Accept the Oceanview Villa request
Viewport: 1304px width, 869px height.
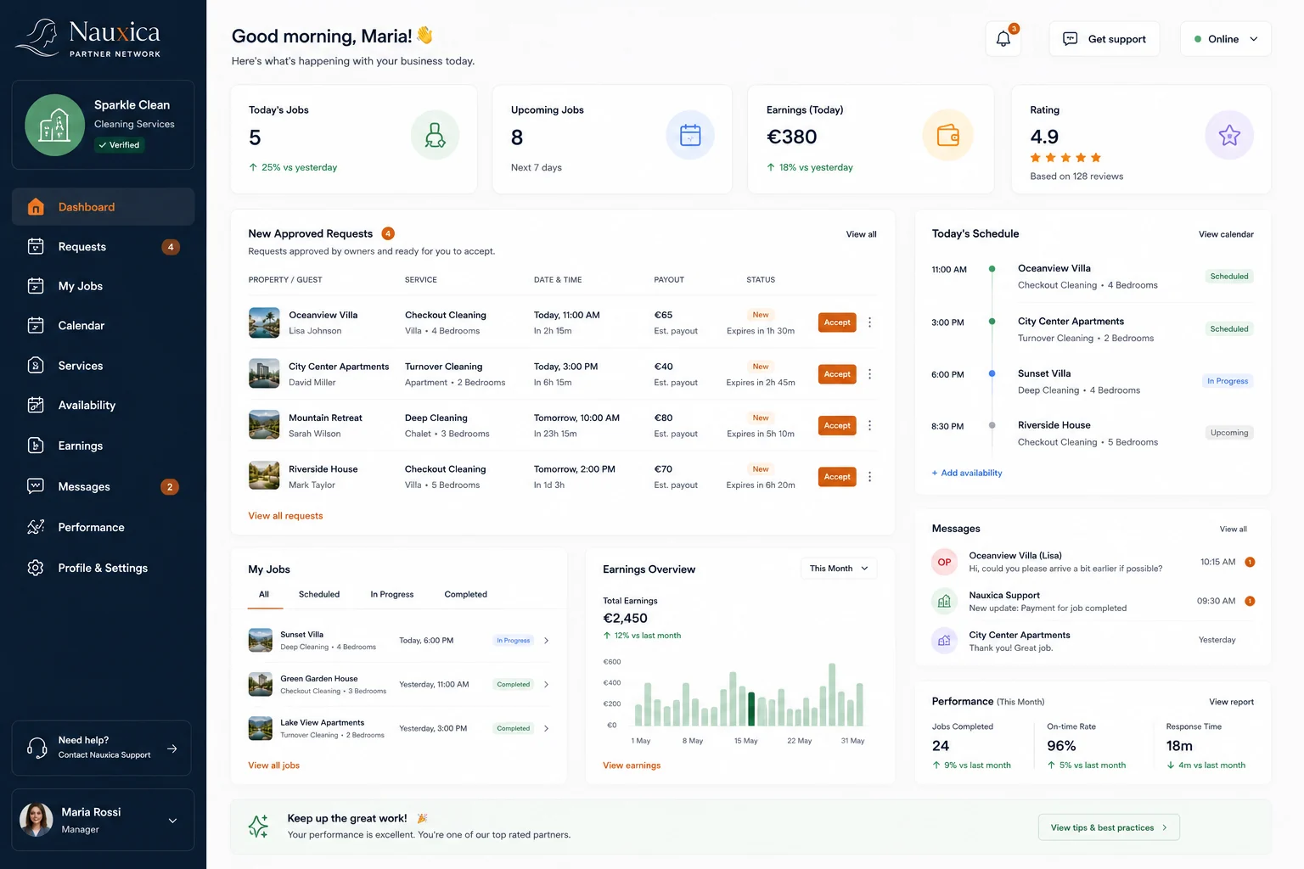tap(837, 322)
